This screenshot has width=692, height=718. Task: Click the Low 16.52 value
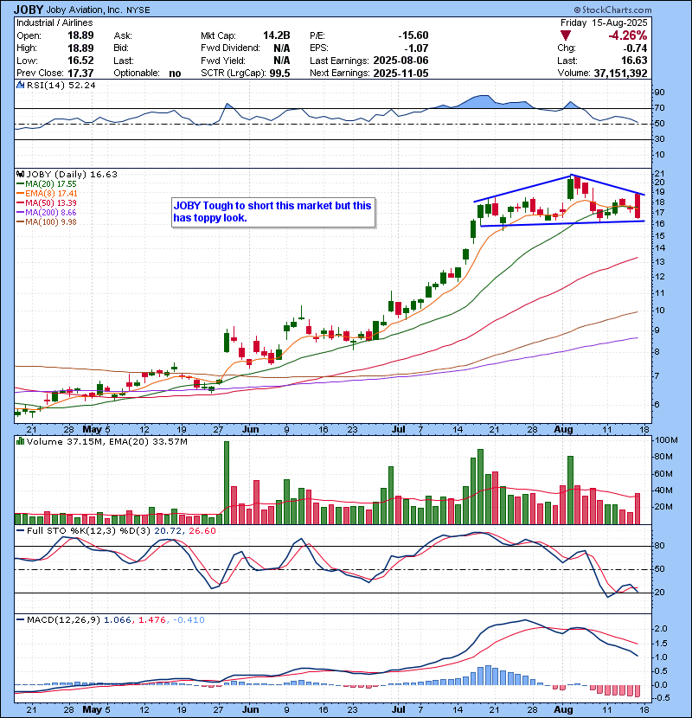click(x=80, y=61)
